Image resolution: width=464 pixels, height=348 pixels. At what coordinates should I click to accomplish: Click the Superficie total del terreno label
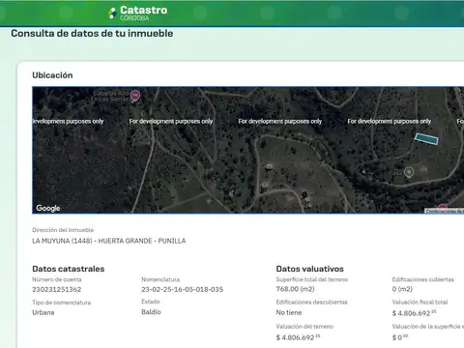point(312,279)
